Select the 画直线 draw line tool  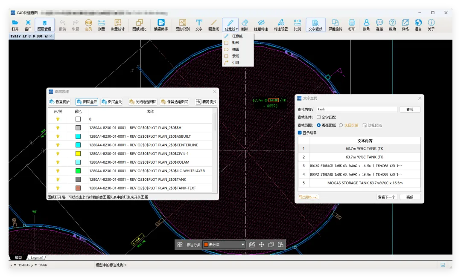(x=214, y=25)
